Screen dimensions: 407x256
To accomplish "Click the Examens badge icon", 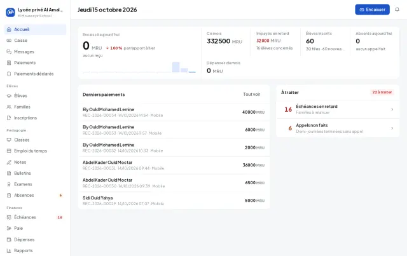I will click(9, 184).
